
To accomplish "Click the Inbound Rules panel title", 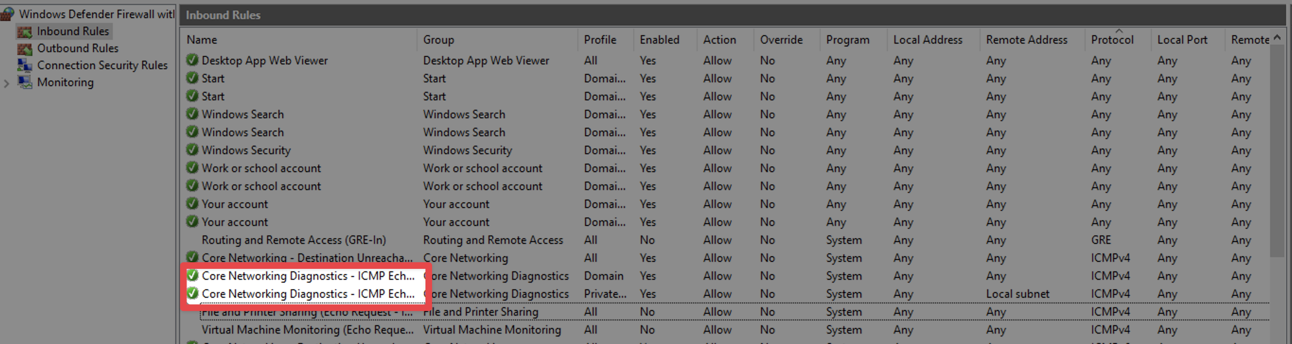I will coord(223,15).
